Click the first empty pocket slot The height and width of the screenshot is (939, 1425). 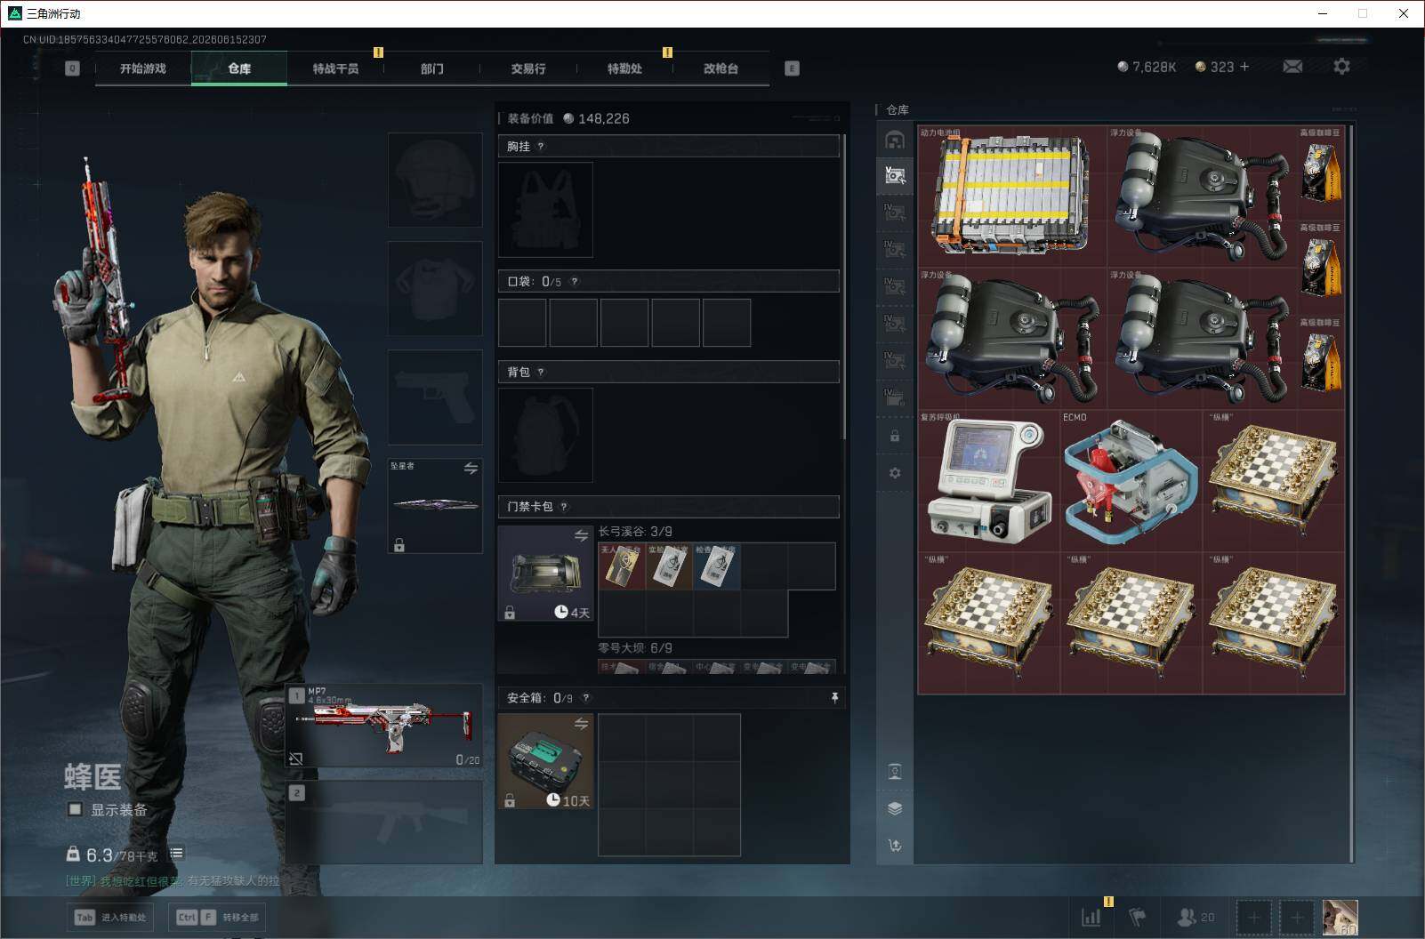coord(522,322)
